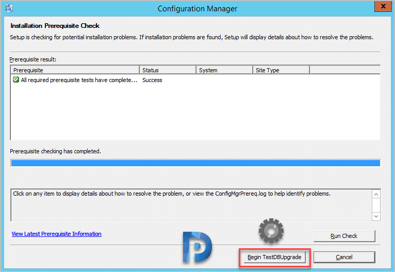
Task: Click 'Prerequisite checking has completed.' status text
Action: pyautogui.click(x=55, y=151)
